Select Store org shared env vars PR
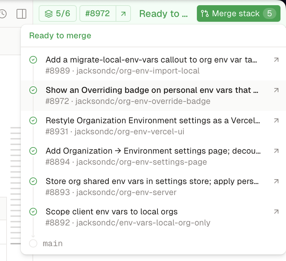Screen dimensions: 286x261 153,187
